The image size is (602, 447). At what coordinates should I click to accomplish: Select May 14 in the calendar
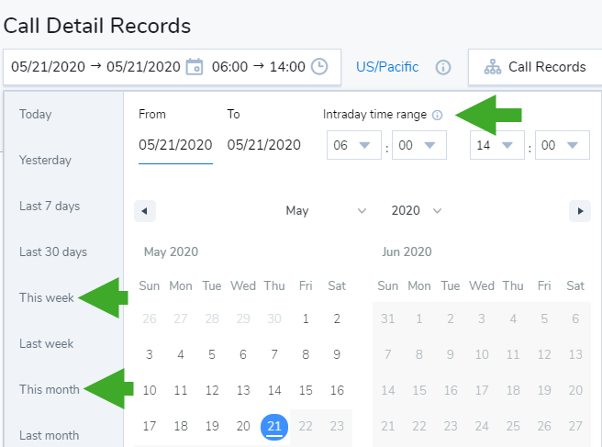[x=274, y=390]
